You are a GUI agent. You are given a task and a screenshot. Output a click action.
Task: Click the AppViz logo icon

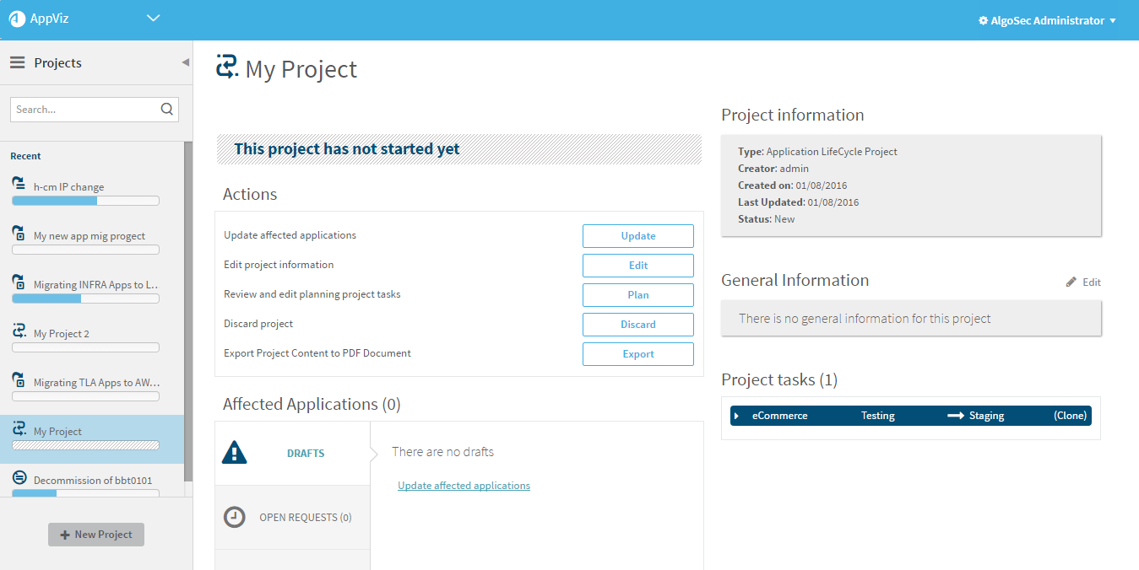(x=17, y=19)
